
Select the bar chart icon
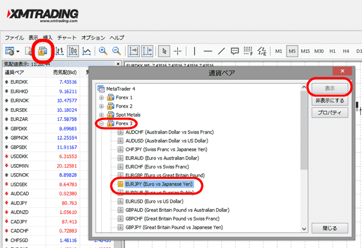click(59, 51)
